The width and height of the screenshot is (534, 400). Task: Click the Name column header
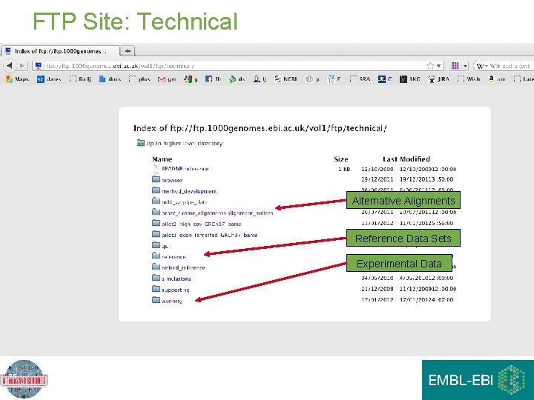162,159
